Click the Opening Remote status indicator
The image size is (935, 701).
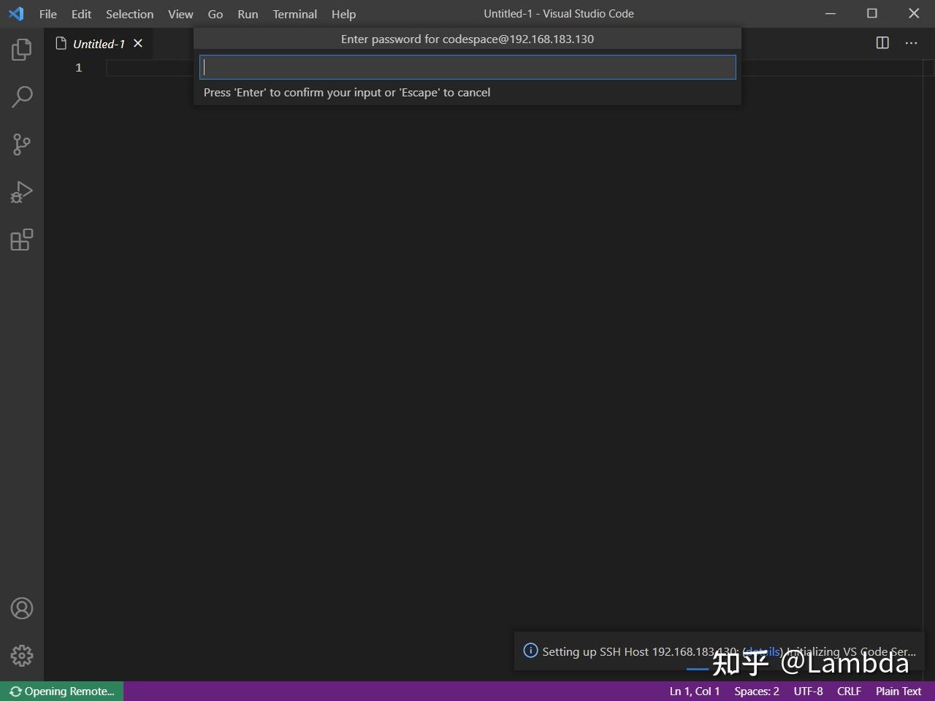(x=61, y=691)
